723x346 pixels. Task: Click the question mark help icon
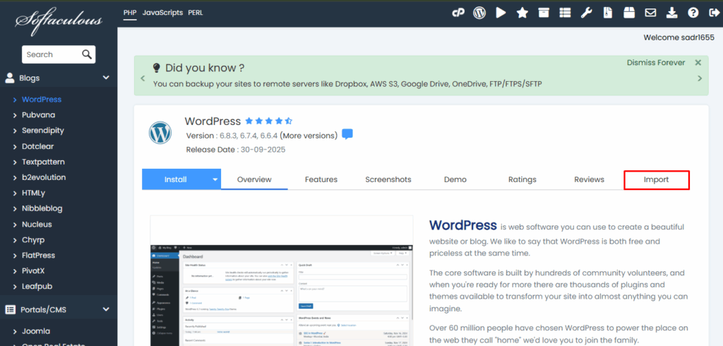click(693, 13)
